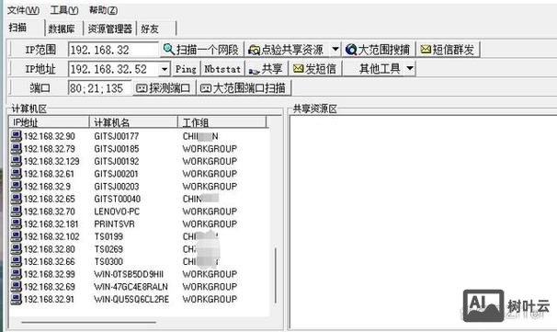Select computer name TS0269
The image size is (557, 332).
(108, 249)
